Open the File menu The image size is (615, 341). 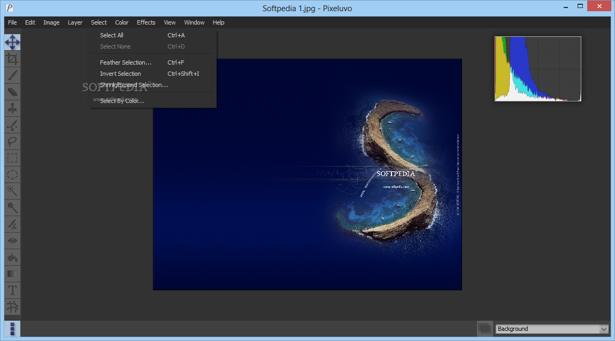click(x=12, y=22)
